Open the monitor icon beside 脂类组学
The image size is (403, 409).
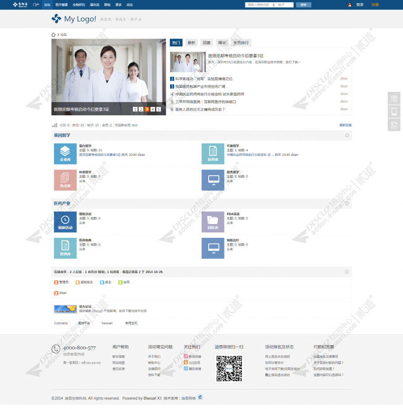pos(213,180)
